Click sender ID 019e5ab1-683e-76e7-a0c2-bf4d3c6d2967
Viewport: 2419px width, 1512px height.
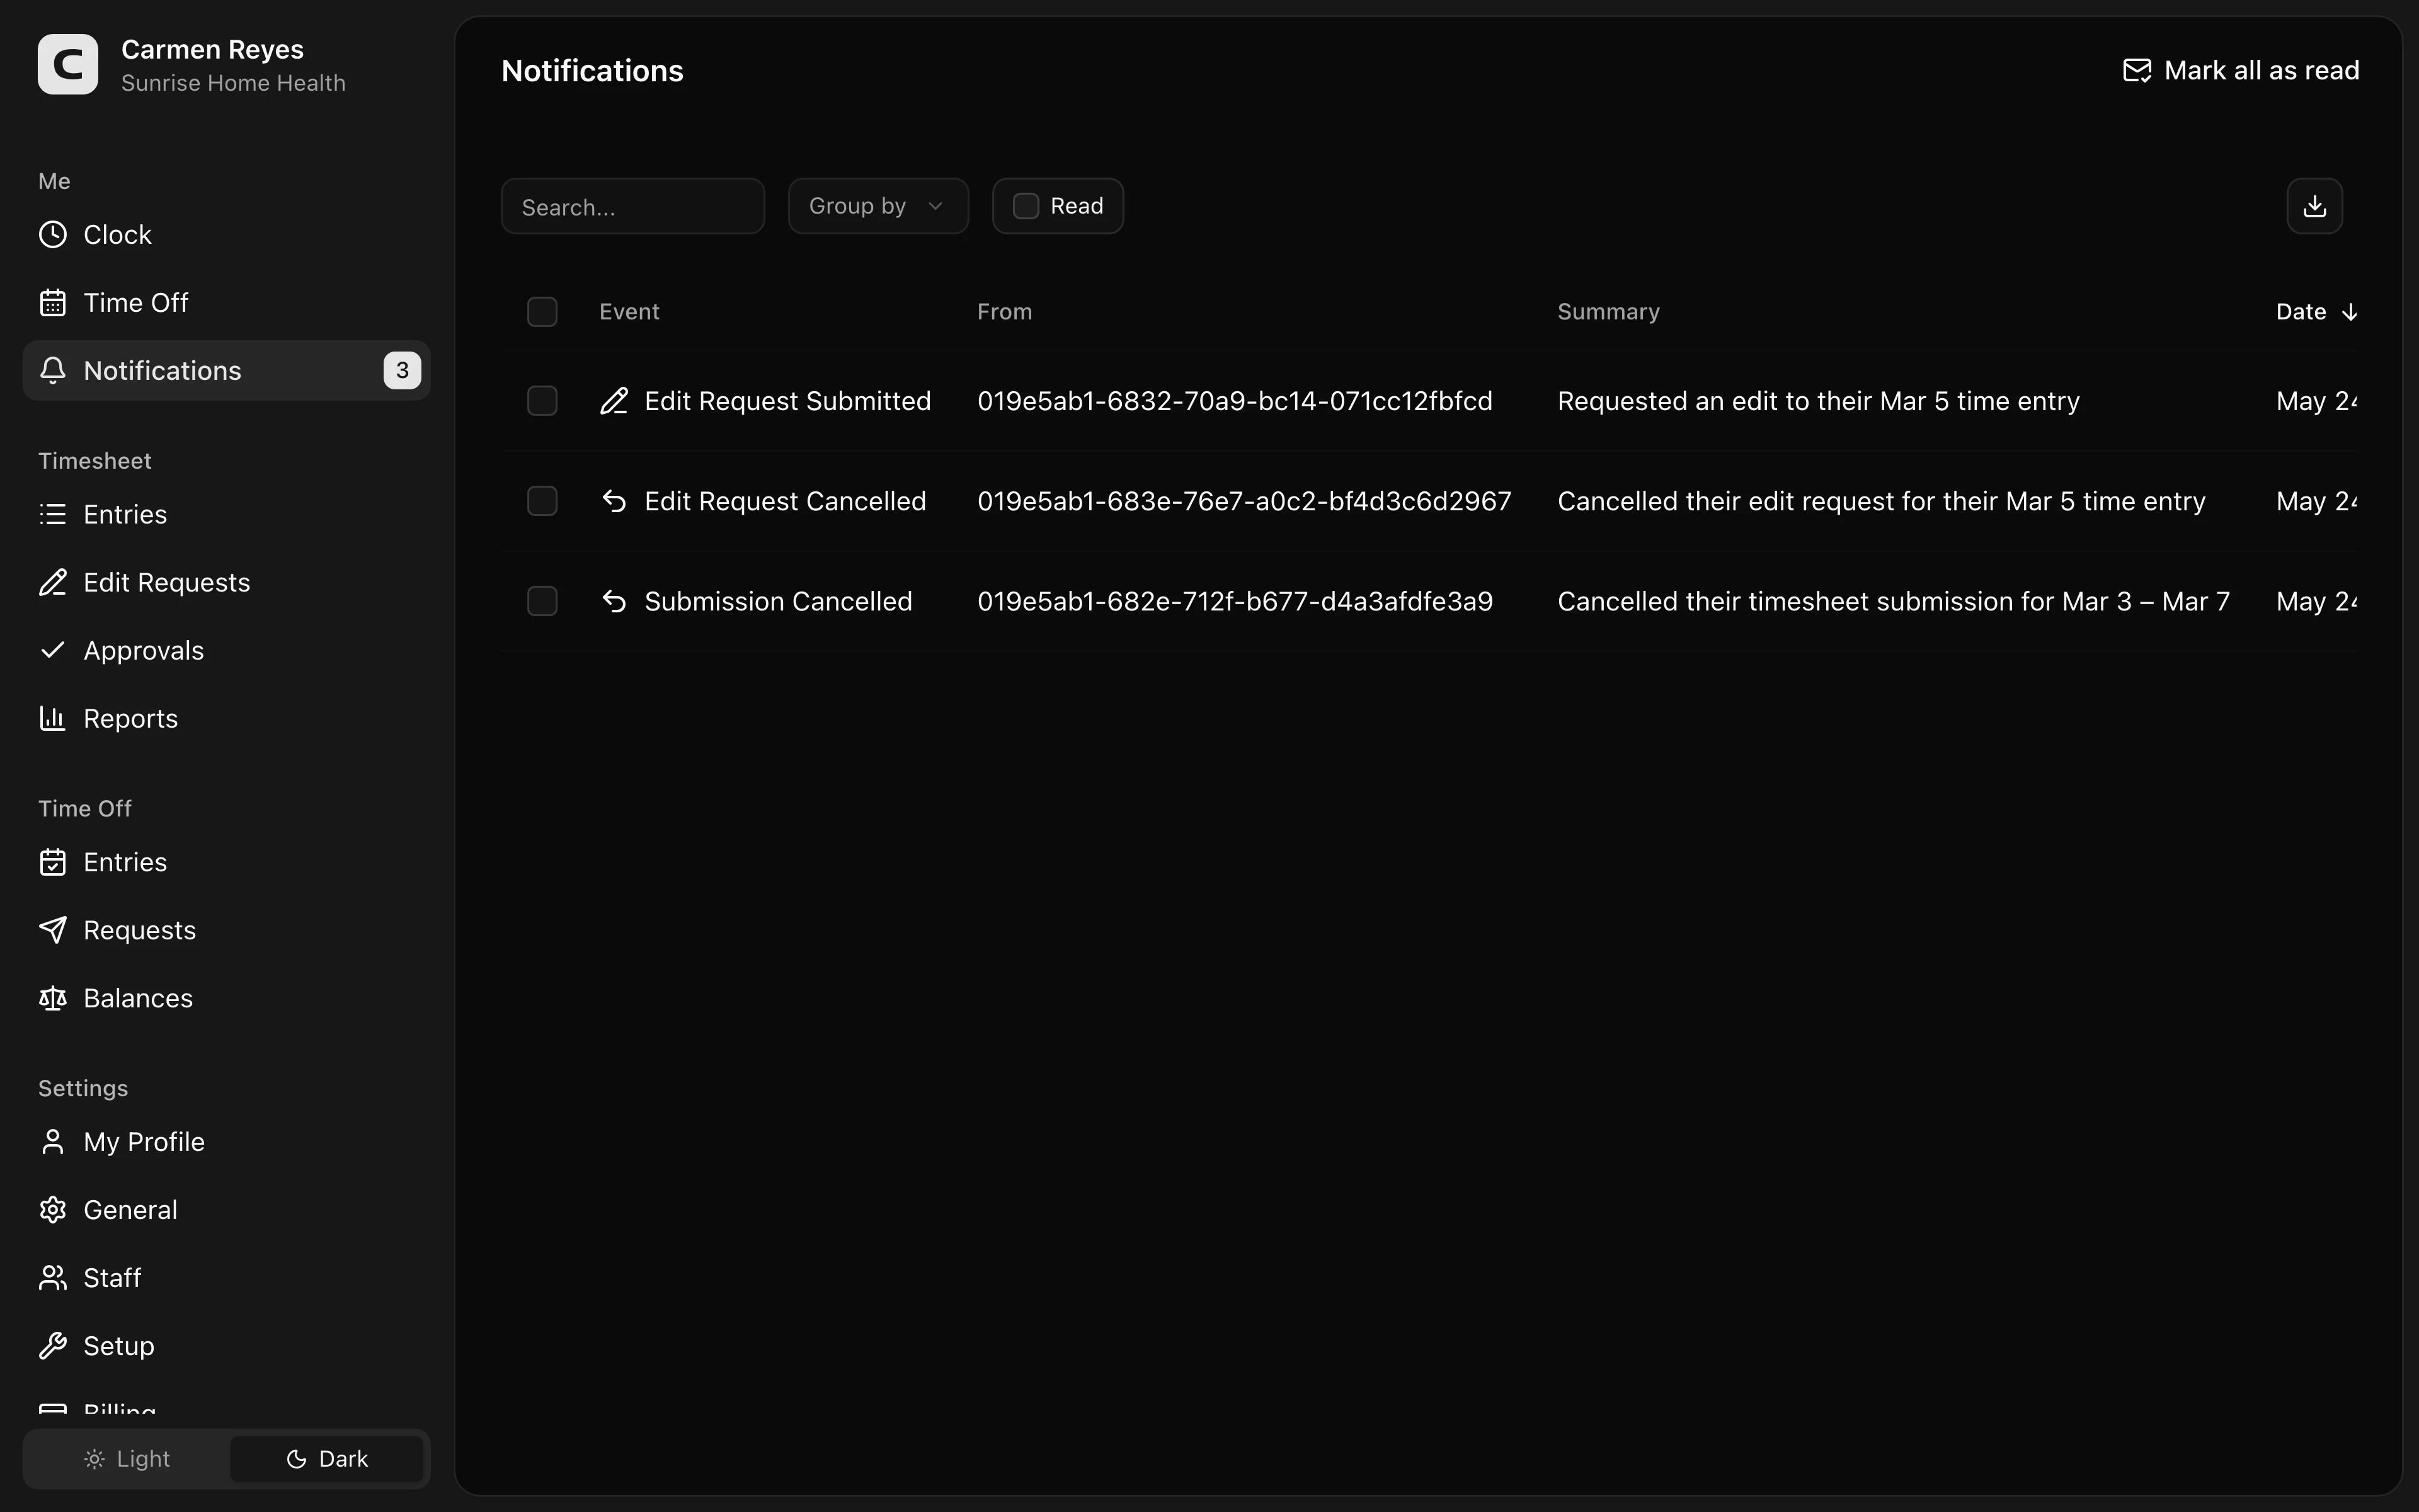click(1245, 501)
